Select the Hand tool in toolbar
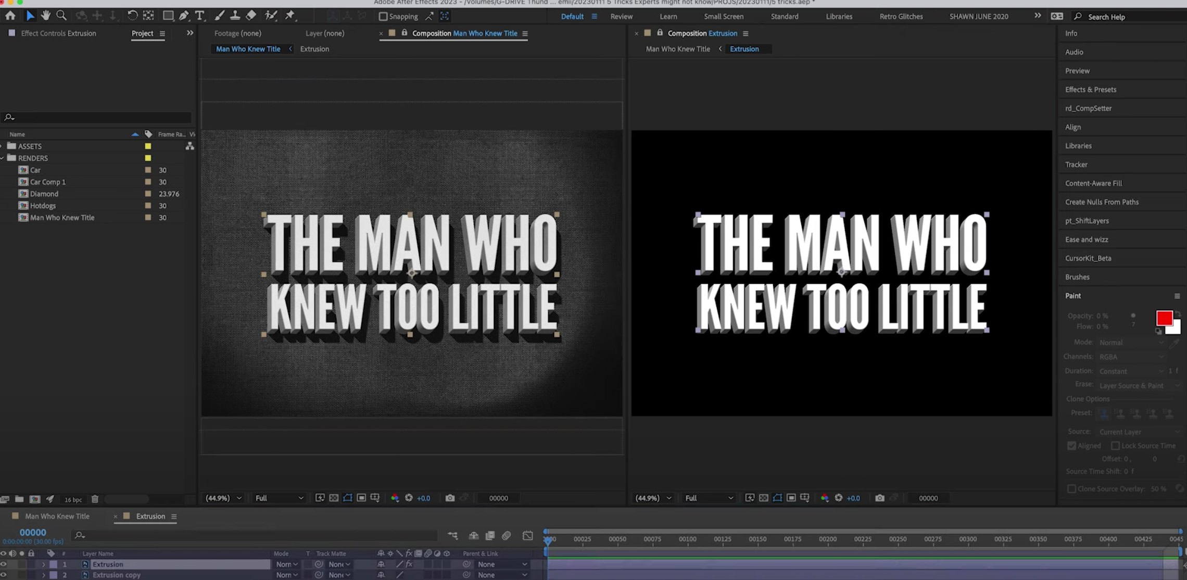This screenshot has width=1187, height=580. 46,16
